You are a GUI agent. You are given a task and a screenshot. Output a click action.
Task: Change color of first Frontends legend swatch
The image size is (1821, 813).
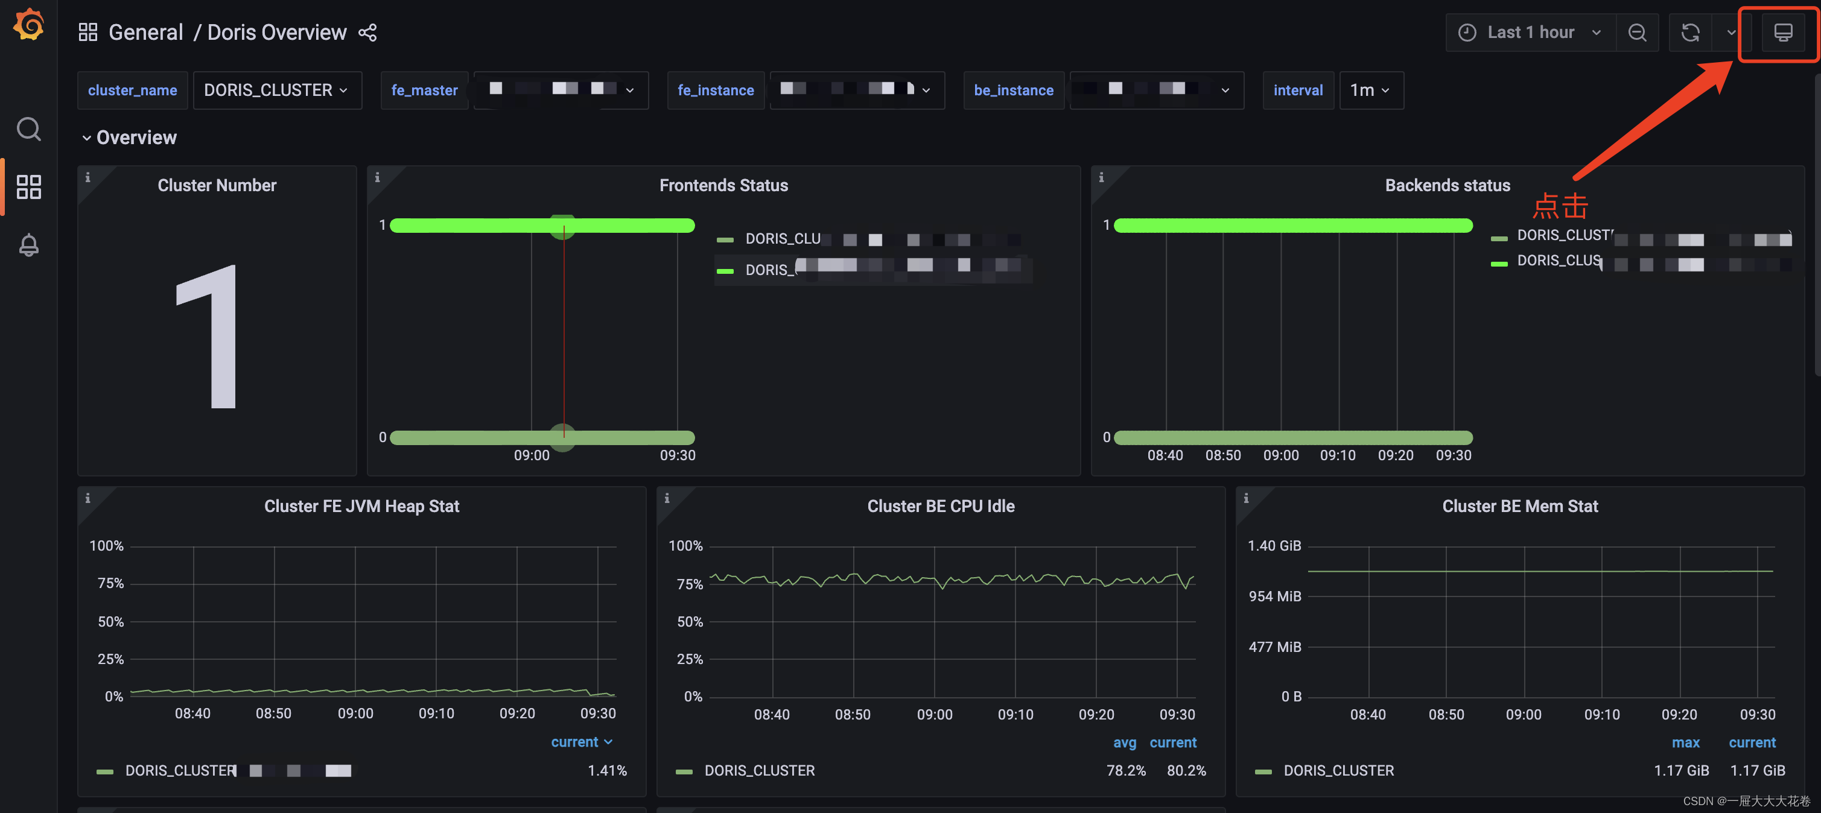(x=725, y=240)
